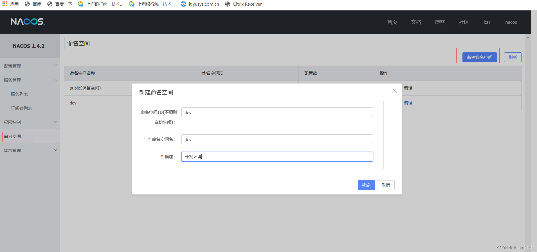Click the 新建命名空间 button

point(480,57)
